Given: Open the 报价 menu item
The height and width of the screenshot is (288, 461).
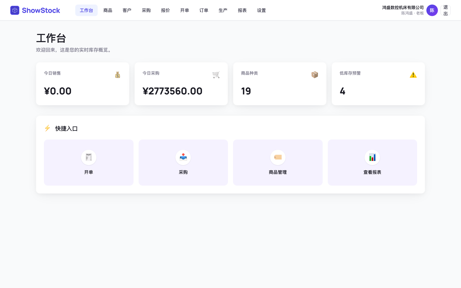Looking at the screenshot, I should coord(165,10).
